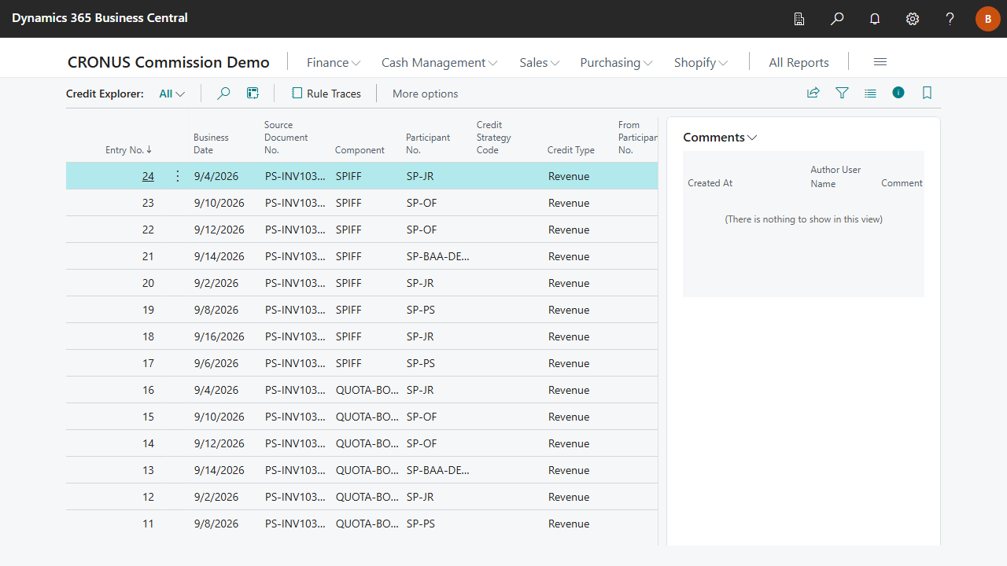The image size is (1007, 566).
Task: Expand the Finance menu
Action: click(x=334, y=63)
